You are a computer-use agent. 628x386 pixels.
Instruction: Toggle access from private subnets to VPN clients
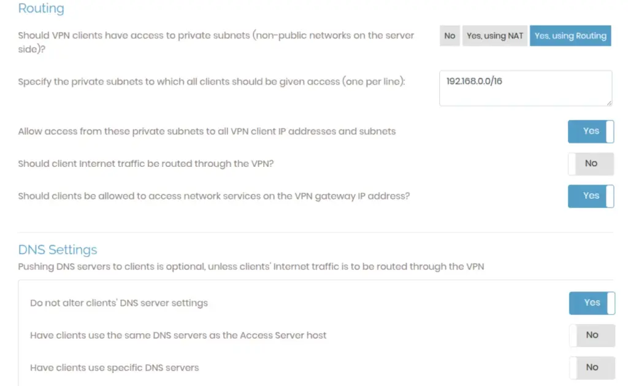(x=591, y=131)
